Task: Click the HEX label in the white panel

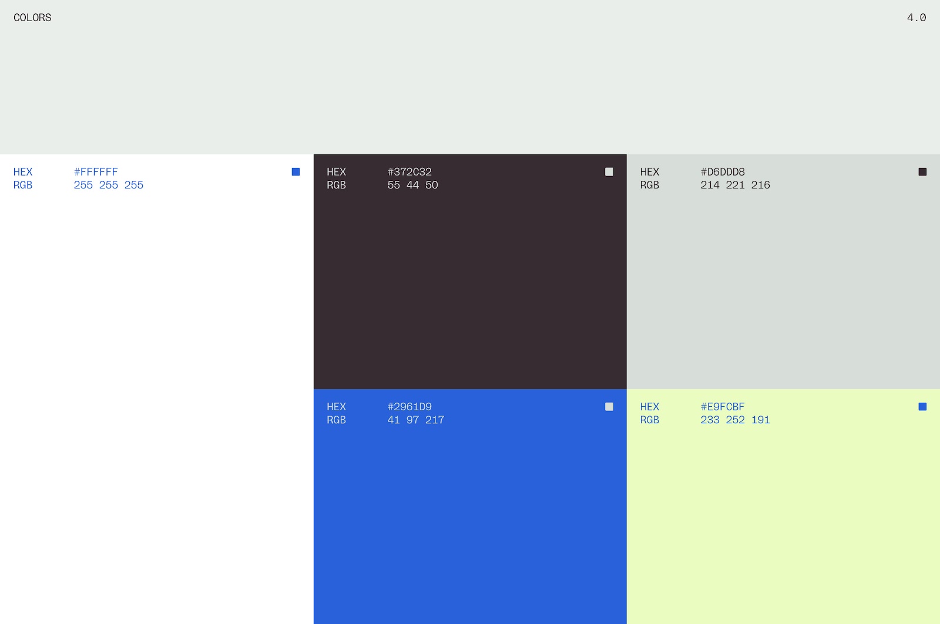Action: click(23, 172)
